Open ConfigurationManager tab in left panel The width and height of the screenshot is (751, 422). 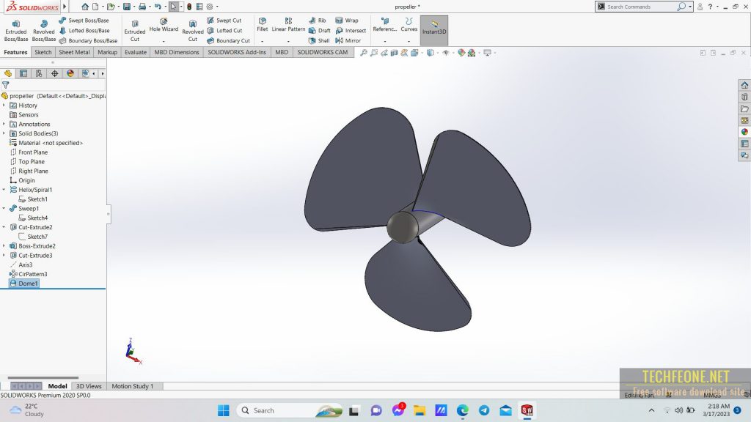point(39,73)
